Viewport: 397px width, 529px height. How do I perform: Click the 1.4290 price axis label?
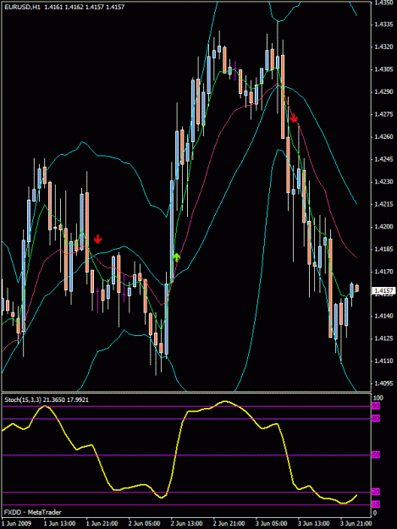(x=383, y=91)
